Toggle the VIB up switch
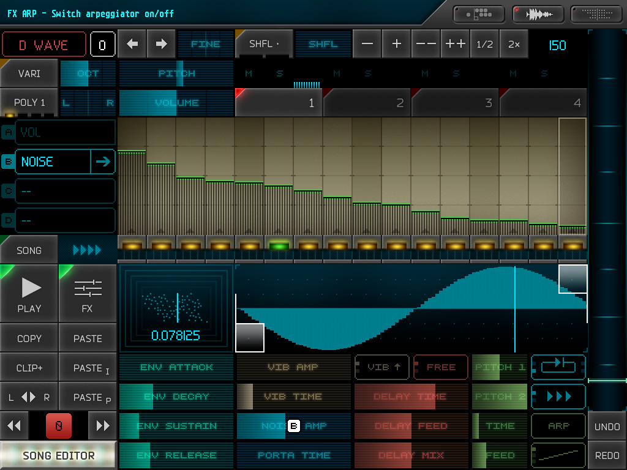This screenshot has height=470, width=627. tap(382, 367)
